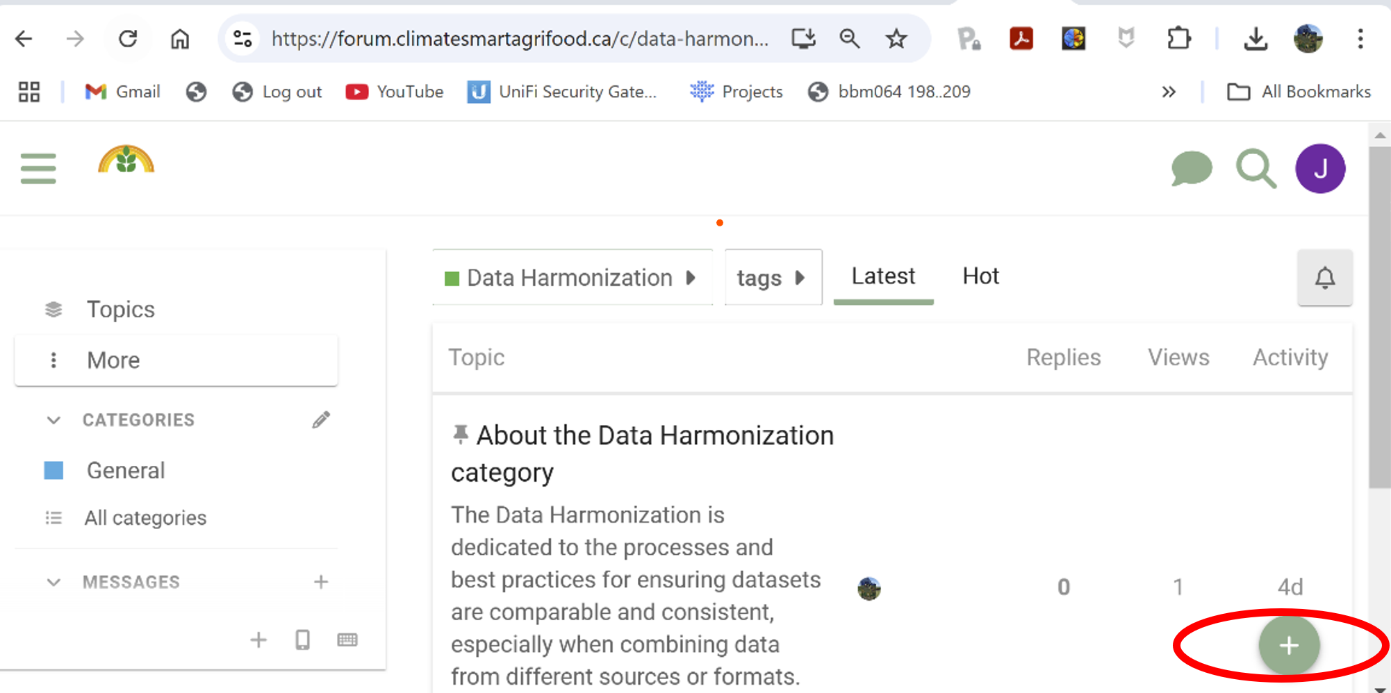Open keyboard shortcuts icon in sidebar
The width and height of the screenshot is (1391, 693).
[347, 640]
